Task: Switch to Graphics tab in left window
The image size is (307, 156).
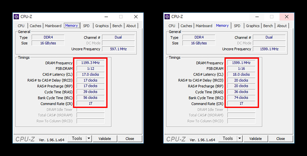Action: point(102,26)
